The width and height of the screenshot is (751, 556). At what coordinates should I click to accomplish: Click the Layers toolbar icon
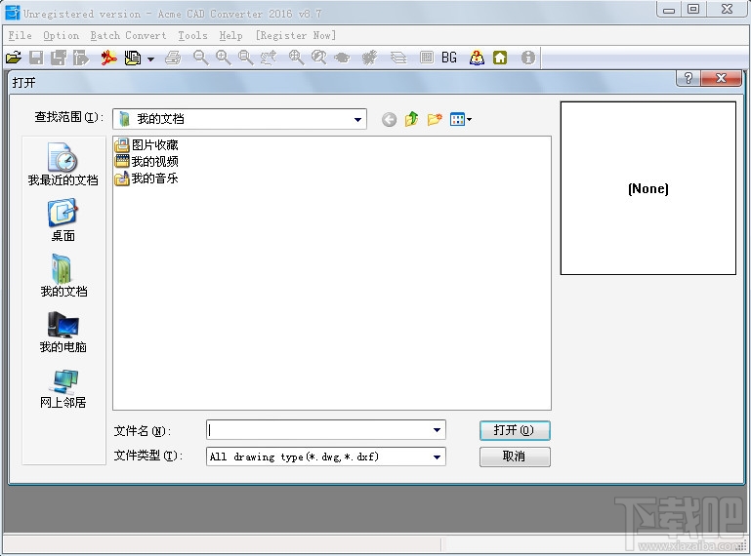click(x=398, y=58)
